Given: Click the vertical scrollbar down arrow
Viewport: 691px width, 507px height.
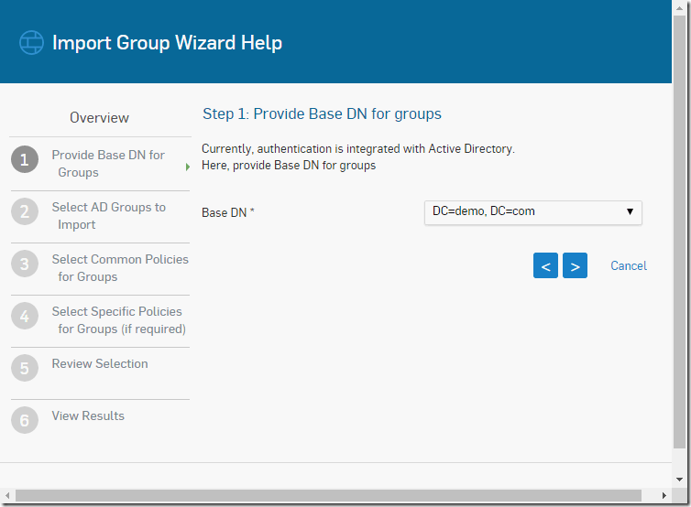Looking at the screenshot, I should 679,480.
